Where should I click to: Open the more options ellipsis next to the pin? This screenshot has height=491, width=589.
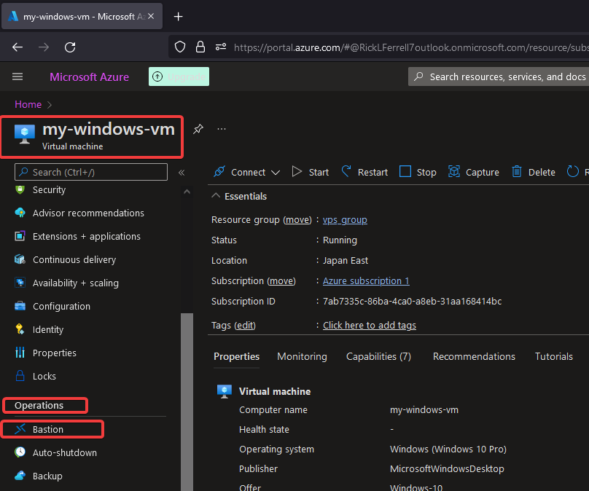click(x=222, y=129)
